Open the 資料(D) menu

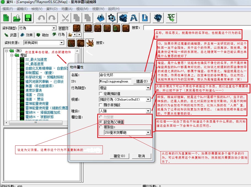click(52, 9)
